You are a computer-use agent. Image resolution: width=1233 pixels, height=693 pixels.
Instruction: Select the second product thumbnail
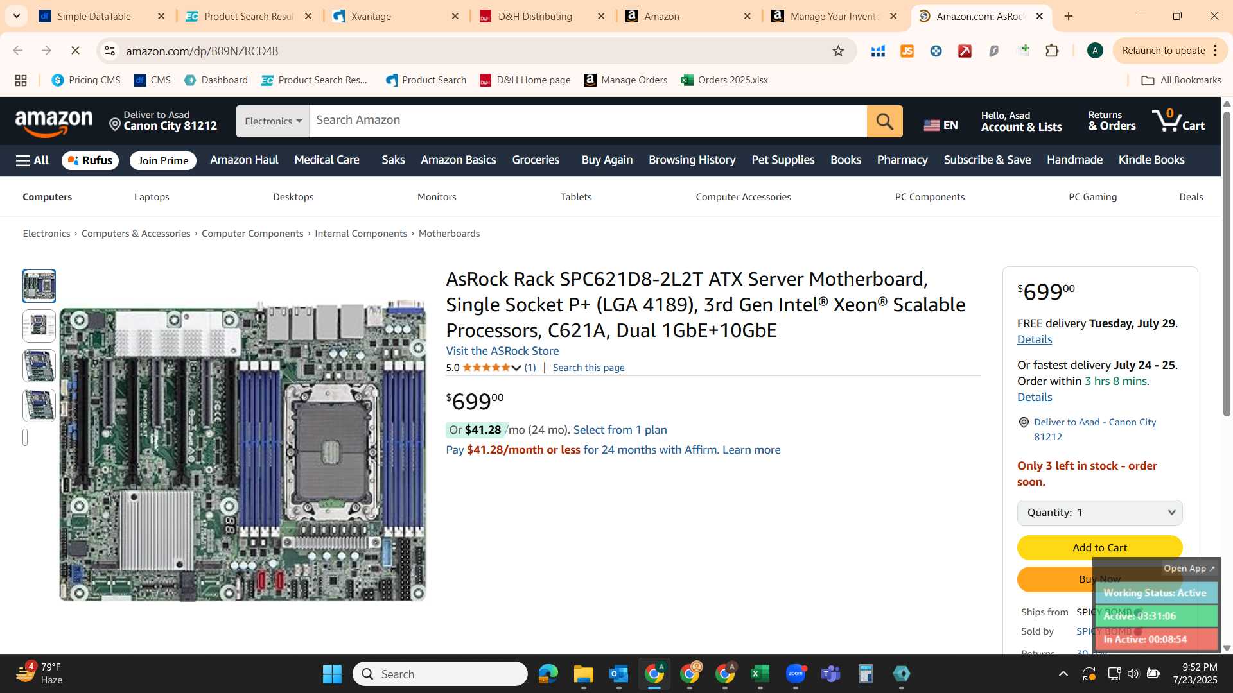39,326
